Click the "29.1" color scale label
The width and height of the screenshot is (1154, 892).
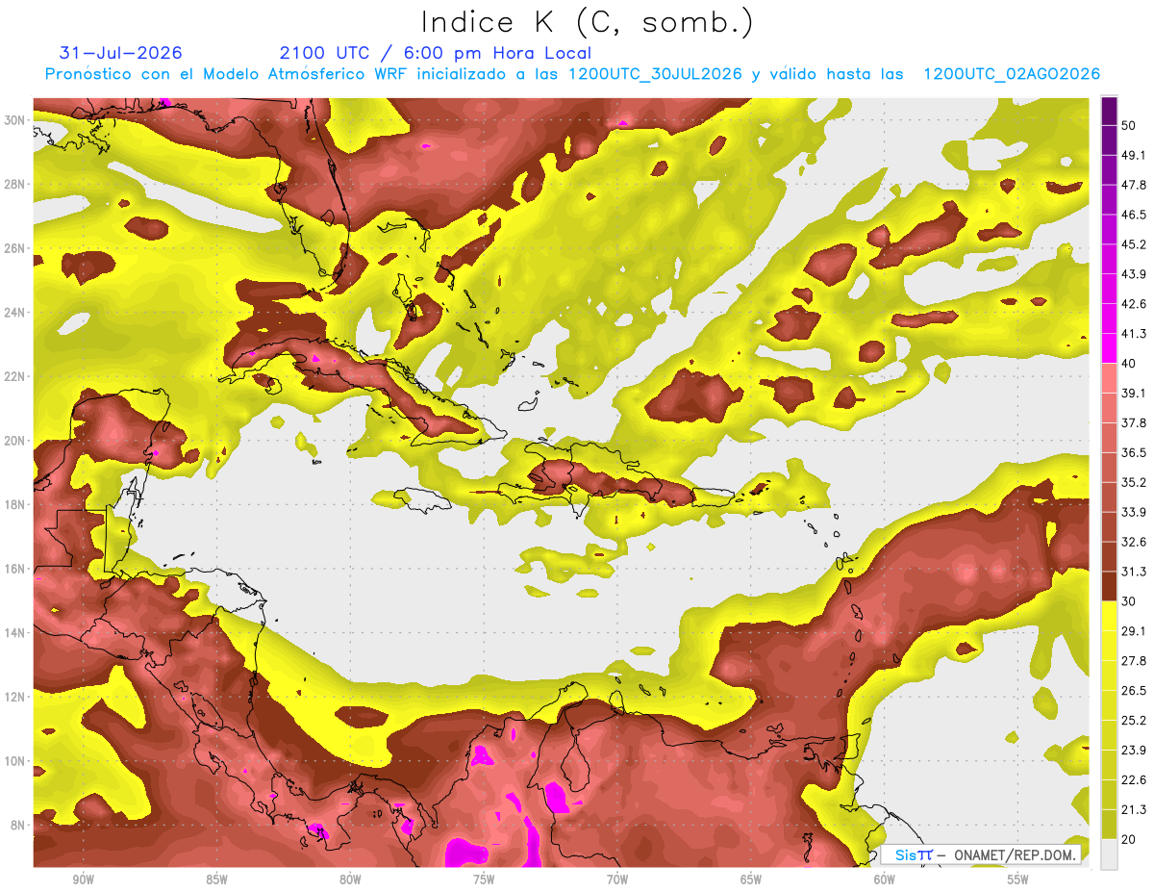tap(1134, 631)
